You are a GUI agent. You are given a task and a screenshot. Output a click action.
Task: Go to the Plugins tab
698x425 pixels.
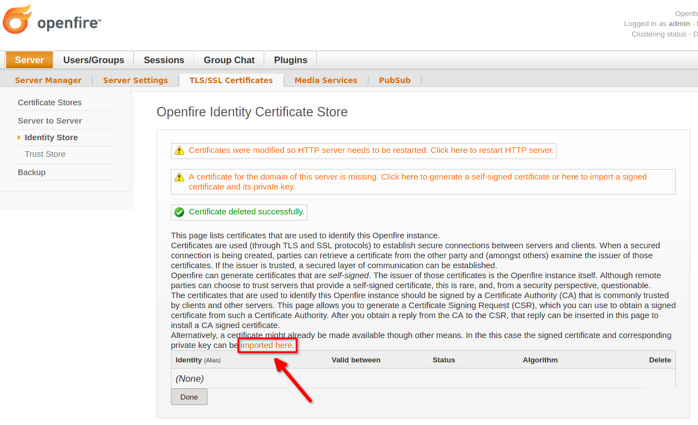click(291, 60)
